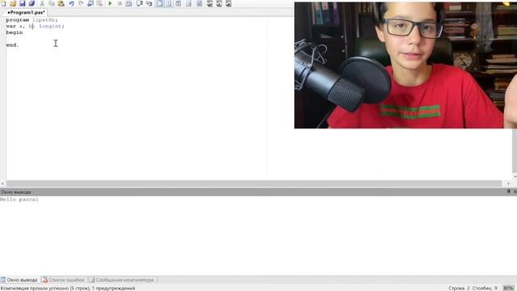Click the Copy toolbar icon
The width and height of the screenshot is (517, 291).
pyautogui.click(x=52, y=3)
